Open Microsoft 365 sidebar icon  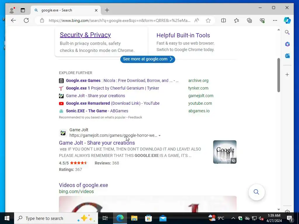(x=287, y=44)
